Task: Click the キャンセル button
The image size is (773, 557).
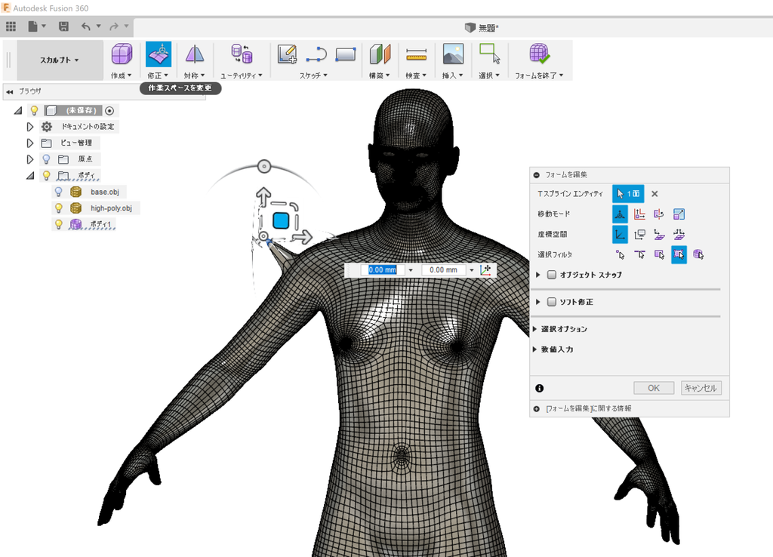Action: click(701, 388)
